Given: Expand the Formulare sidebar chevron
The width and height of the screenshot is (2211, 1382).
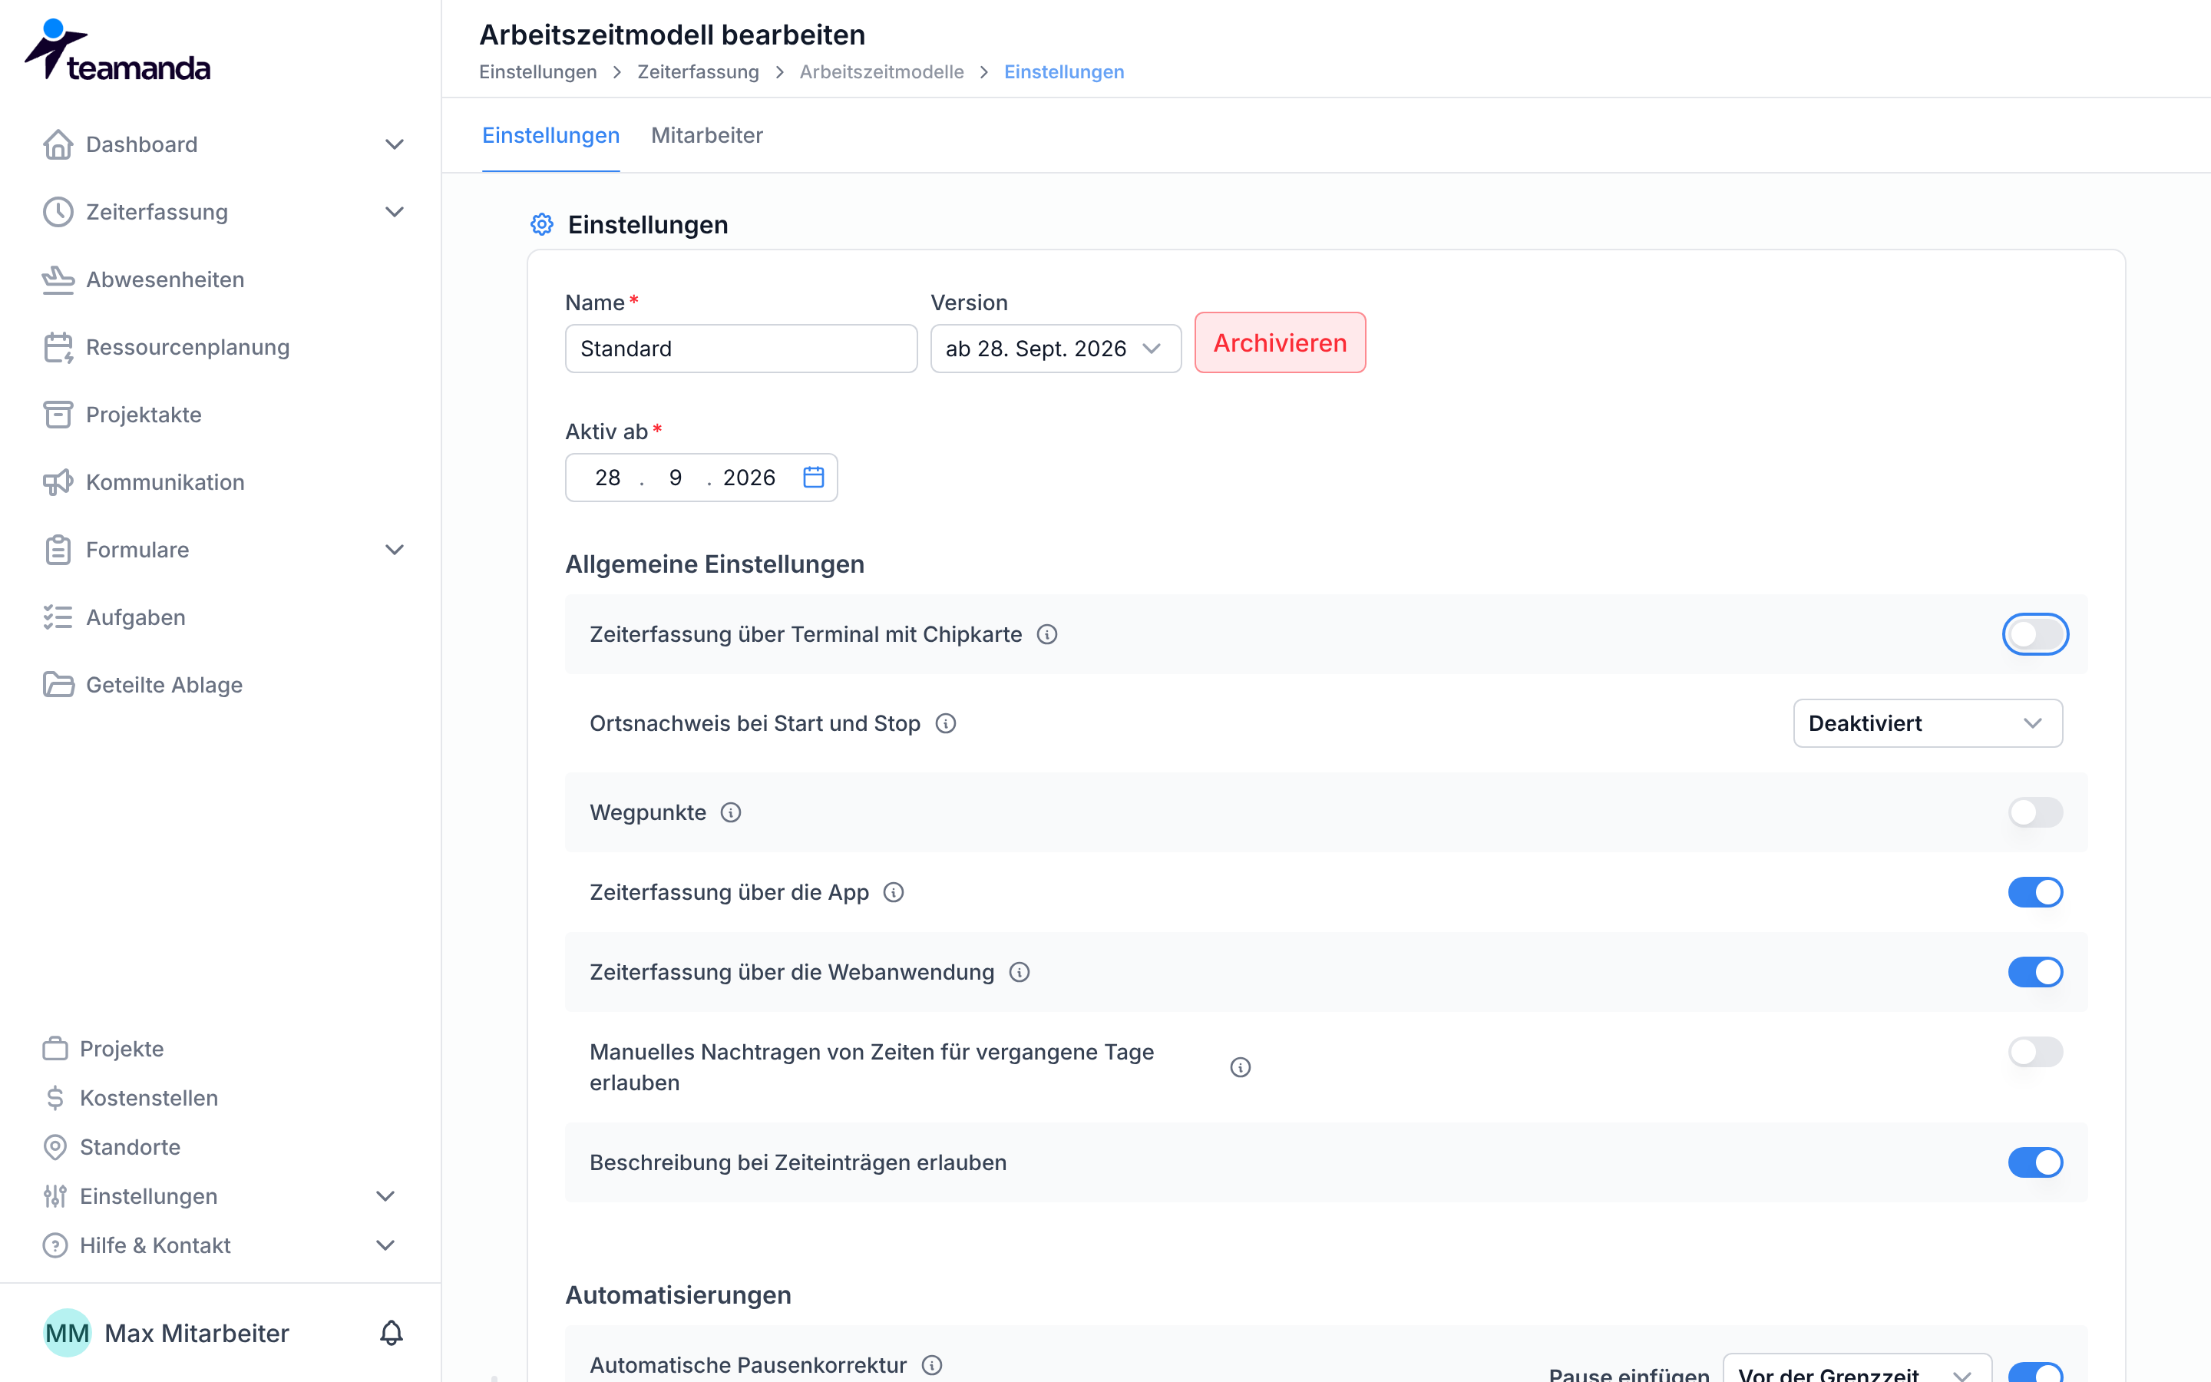Looking at the screenshot, I should 394,550.
